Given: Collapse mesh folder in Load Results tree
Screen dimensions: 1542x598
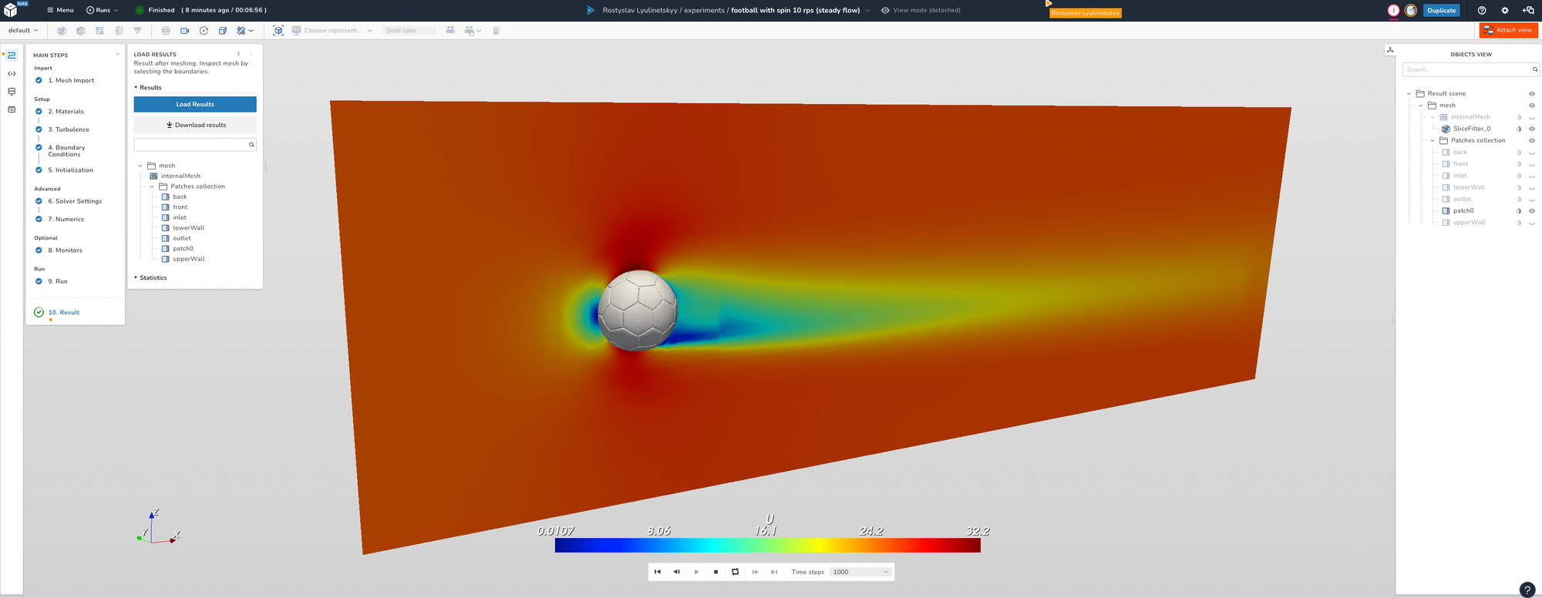Looking at the screenshot, I should (x=140, y=166).
